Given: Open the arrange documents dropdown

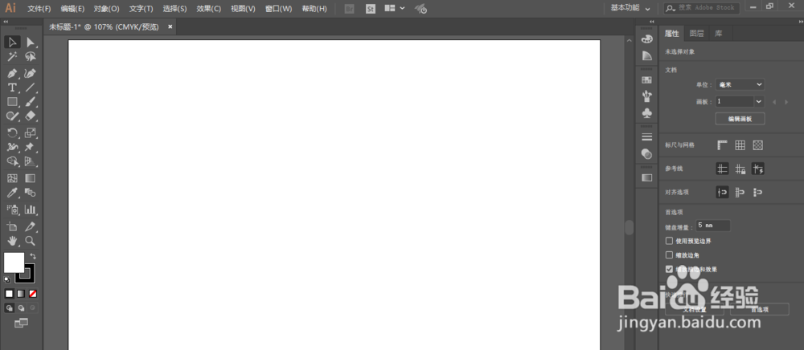Looking at the screenshot, I should (x=394, y=8).
